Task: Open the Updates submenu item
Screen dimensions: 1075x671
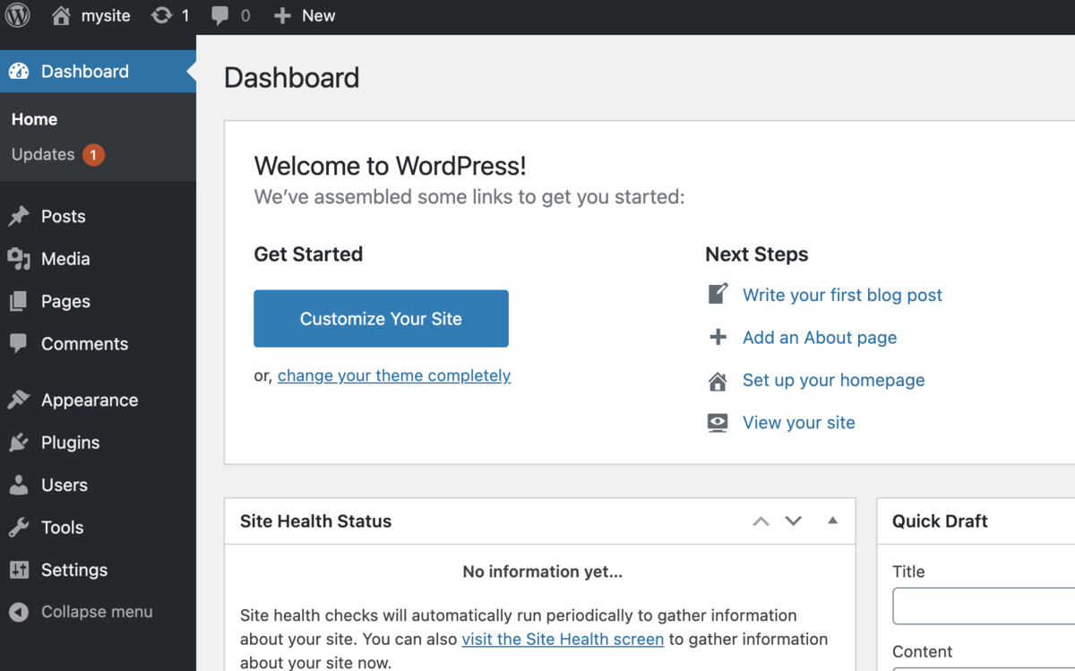Action: click(x=43, y=154)
